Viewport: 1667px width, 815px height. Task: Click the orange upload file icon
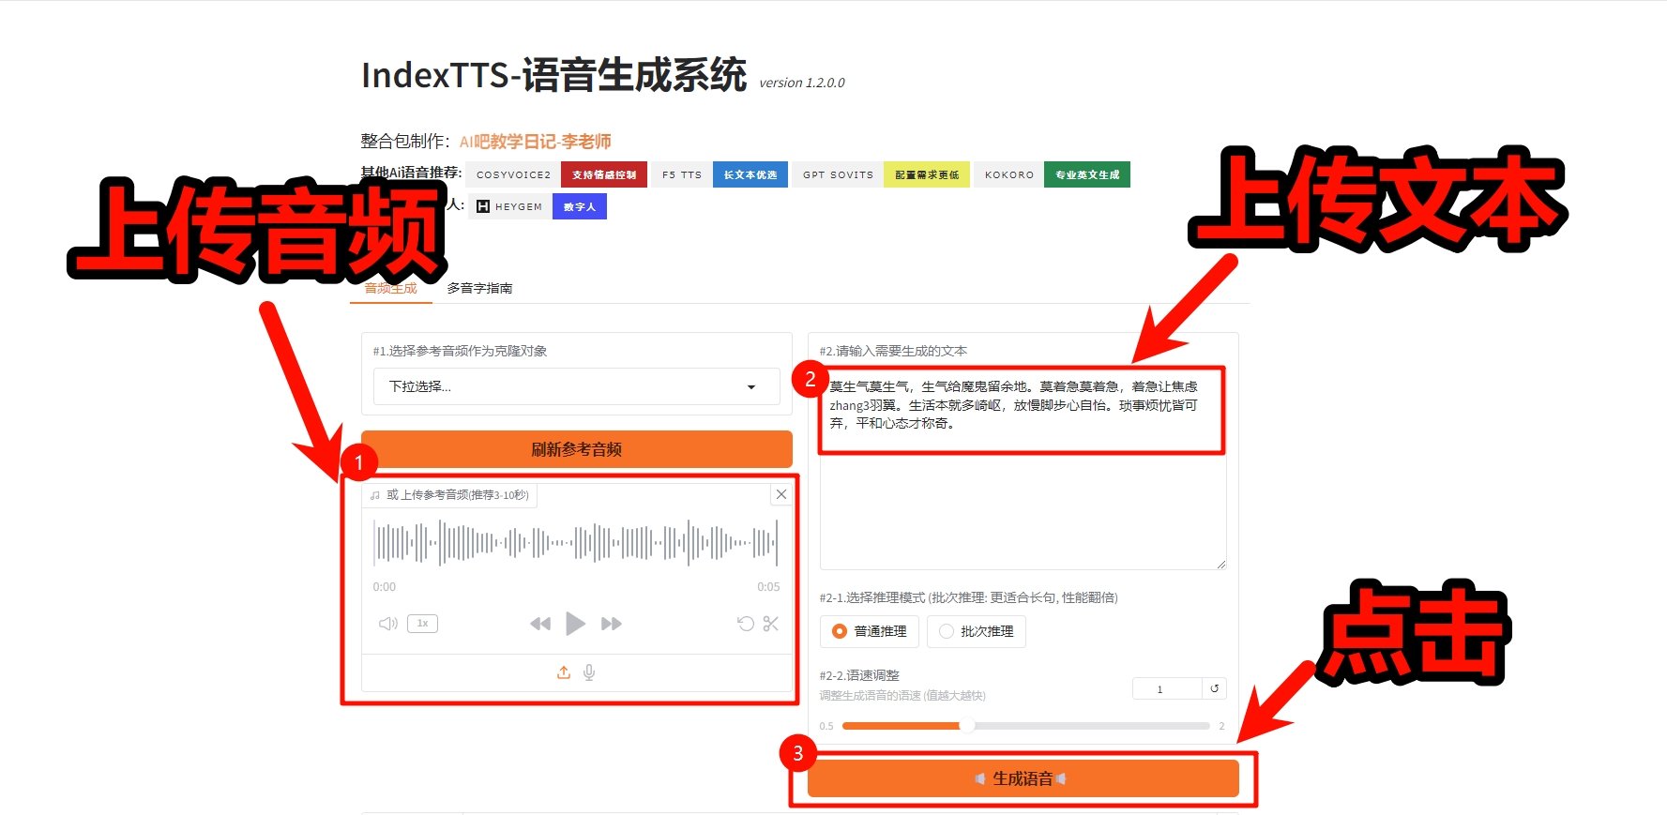(x=564, y=672)
